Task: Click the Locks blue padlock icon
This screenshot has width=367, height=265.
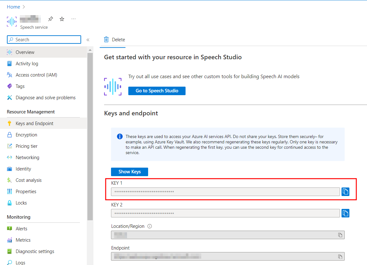Action: tap(10, 203)
